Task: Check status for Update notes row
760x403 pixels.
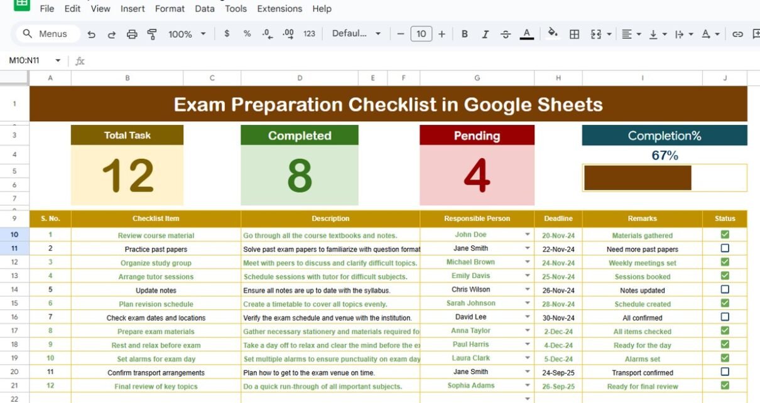Action: pyautogui.click(x=725, y=289)
